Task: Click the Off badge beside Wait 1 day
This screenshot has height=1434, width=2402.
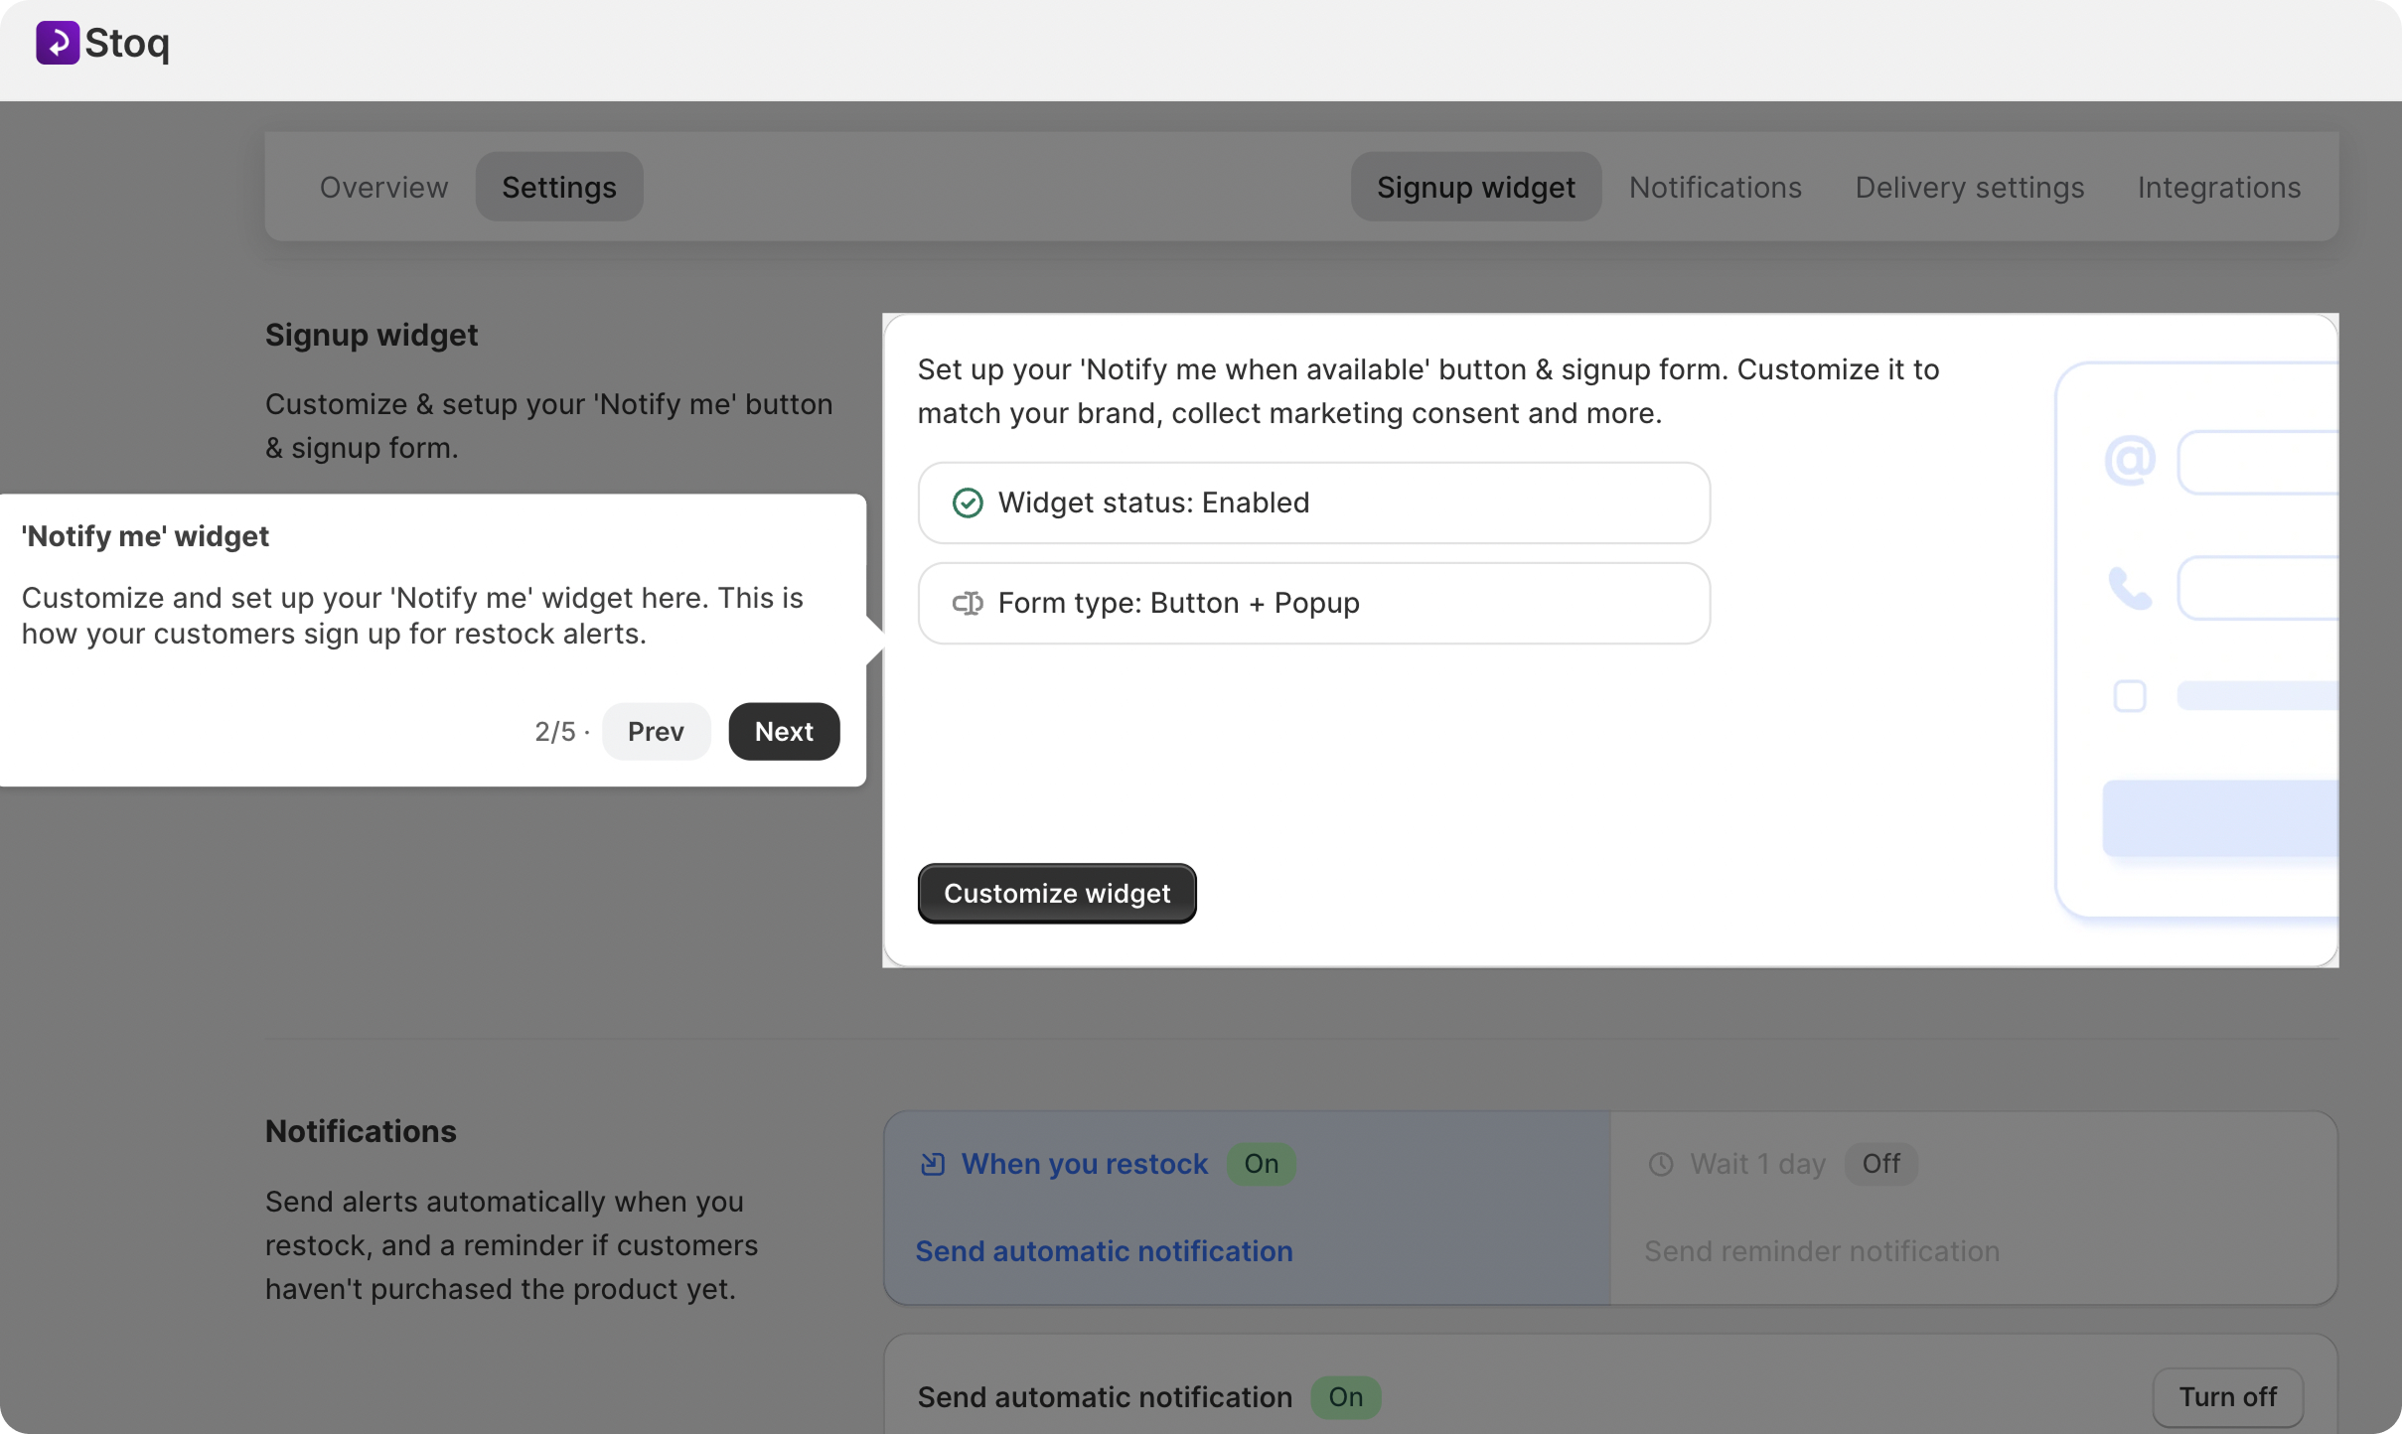Action: pyautogui.click(x=1880, y=1164)
